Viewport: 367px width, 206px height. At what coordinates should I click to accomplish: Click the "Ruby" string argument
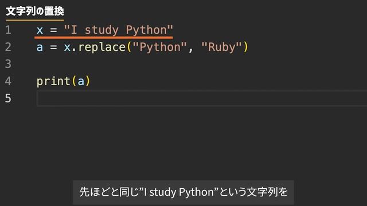(221, 47)
